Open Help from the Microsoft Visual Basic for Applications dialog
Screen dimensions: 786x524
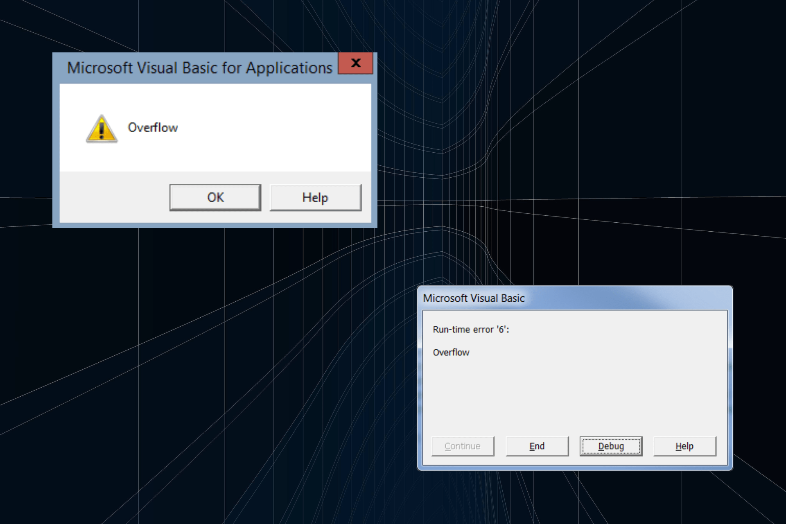tap(315, 197)
